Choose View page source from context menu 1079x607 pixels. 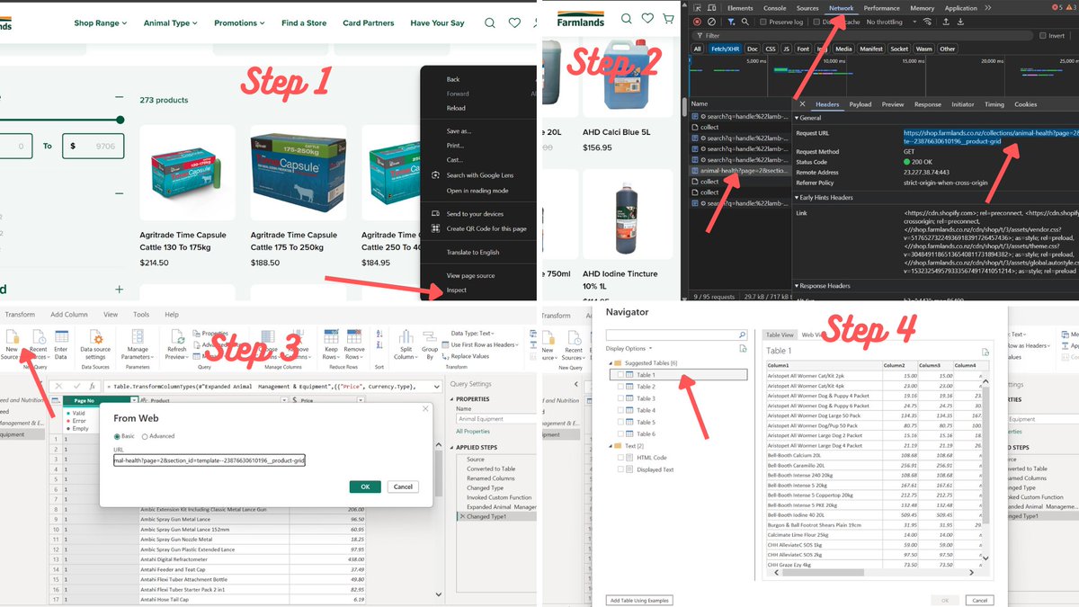tap(471, 275)
